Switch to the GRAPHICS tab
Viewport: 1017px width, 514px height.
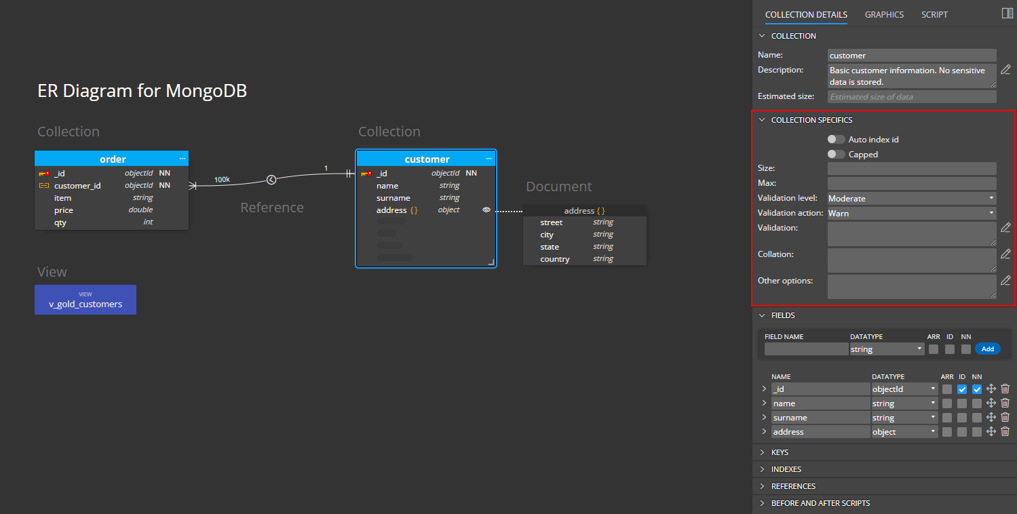point(884,15)
